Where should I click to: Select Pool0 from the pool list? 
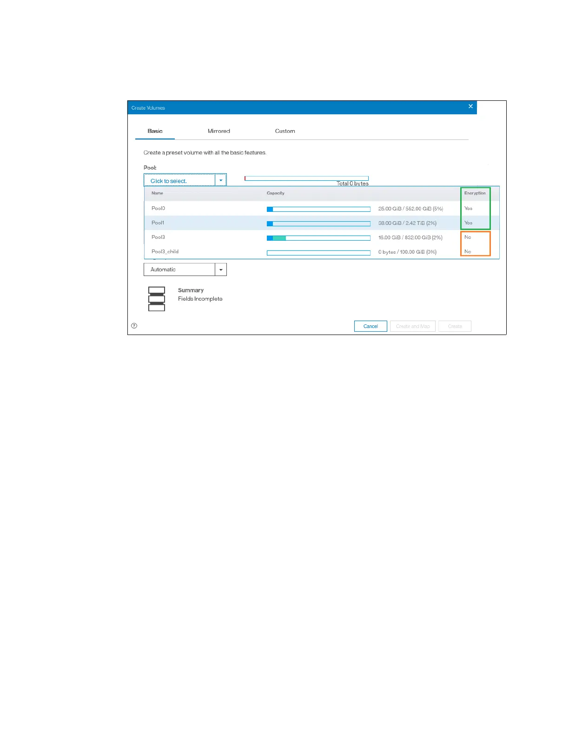click(x=322, y=209)
